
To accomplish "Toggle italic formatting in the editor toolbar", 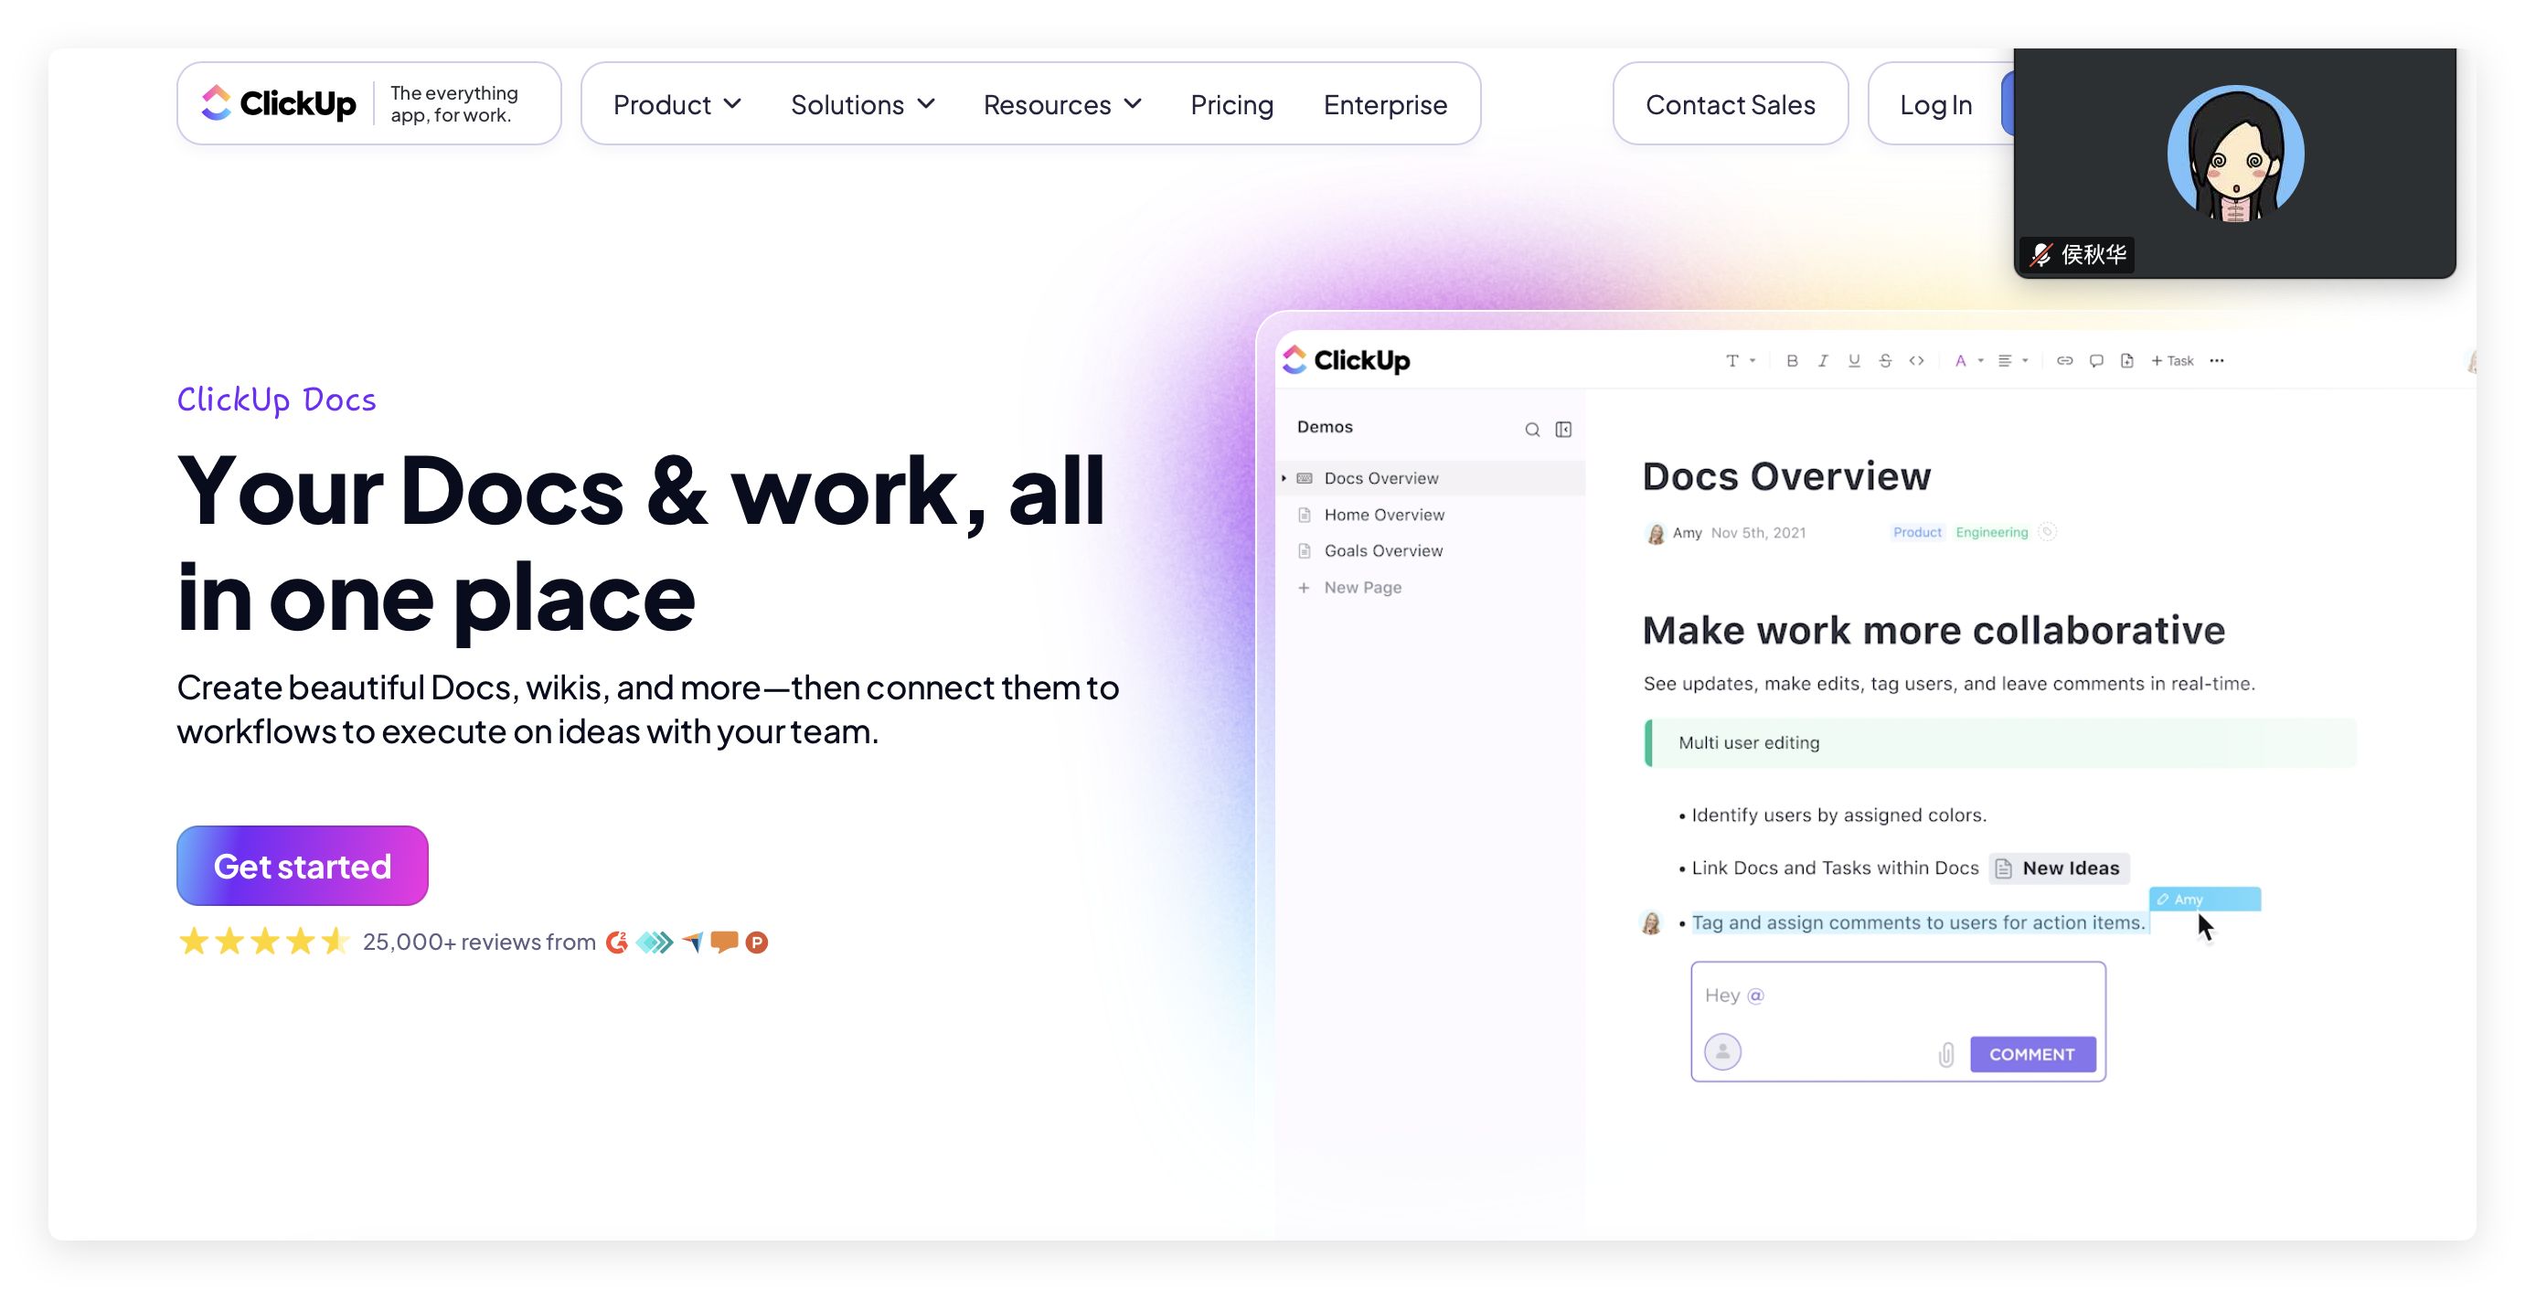I will pos(1822,361).
